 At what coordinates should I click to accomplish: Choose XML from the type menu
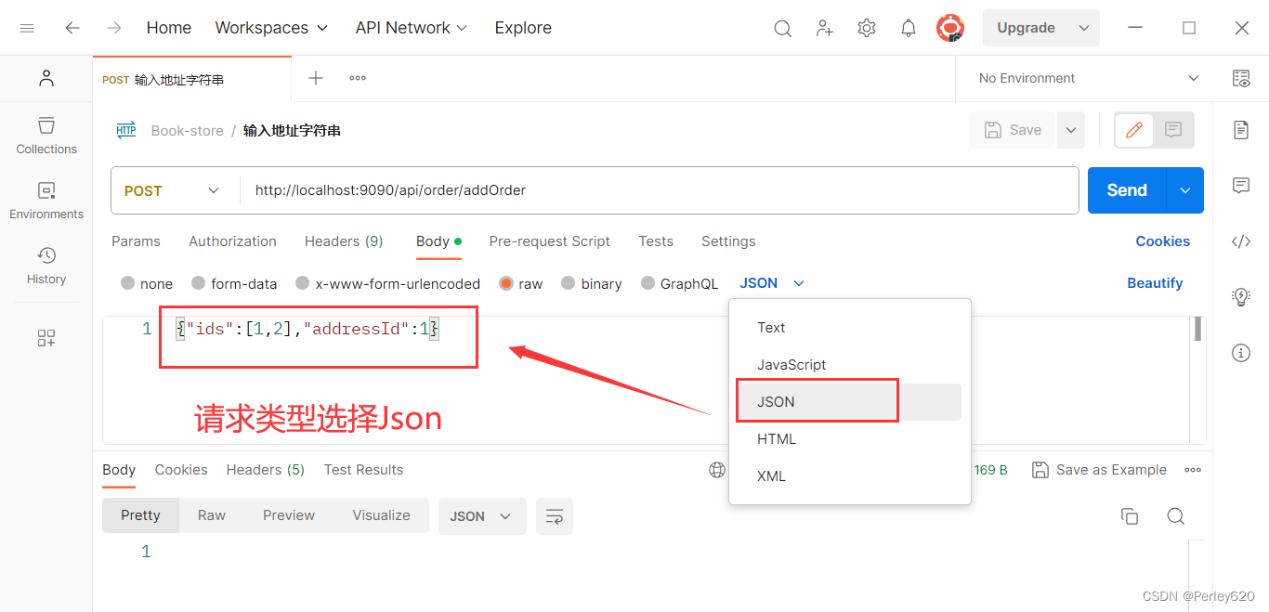pyautogui.click(x=849, y=476)
